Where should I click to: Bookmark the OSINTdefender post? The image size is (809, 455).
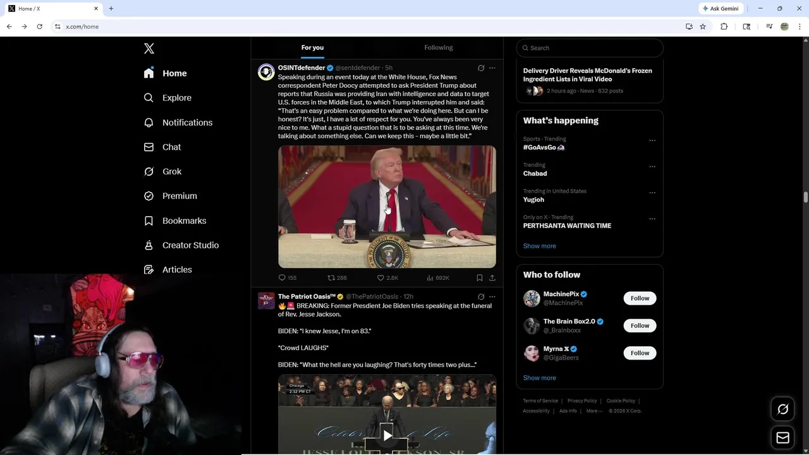pyautogui.click(x=480, y=277)
